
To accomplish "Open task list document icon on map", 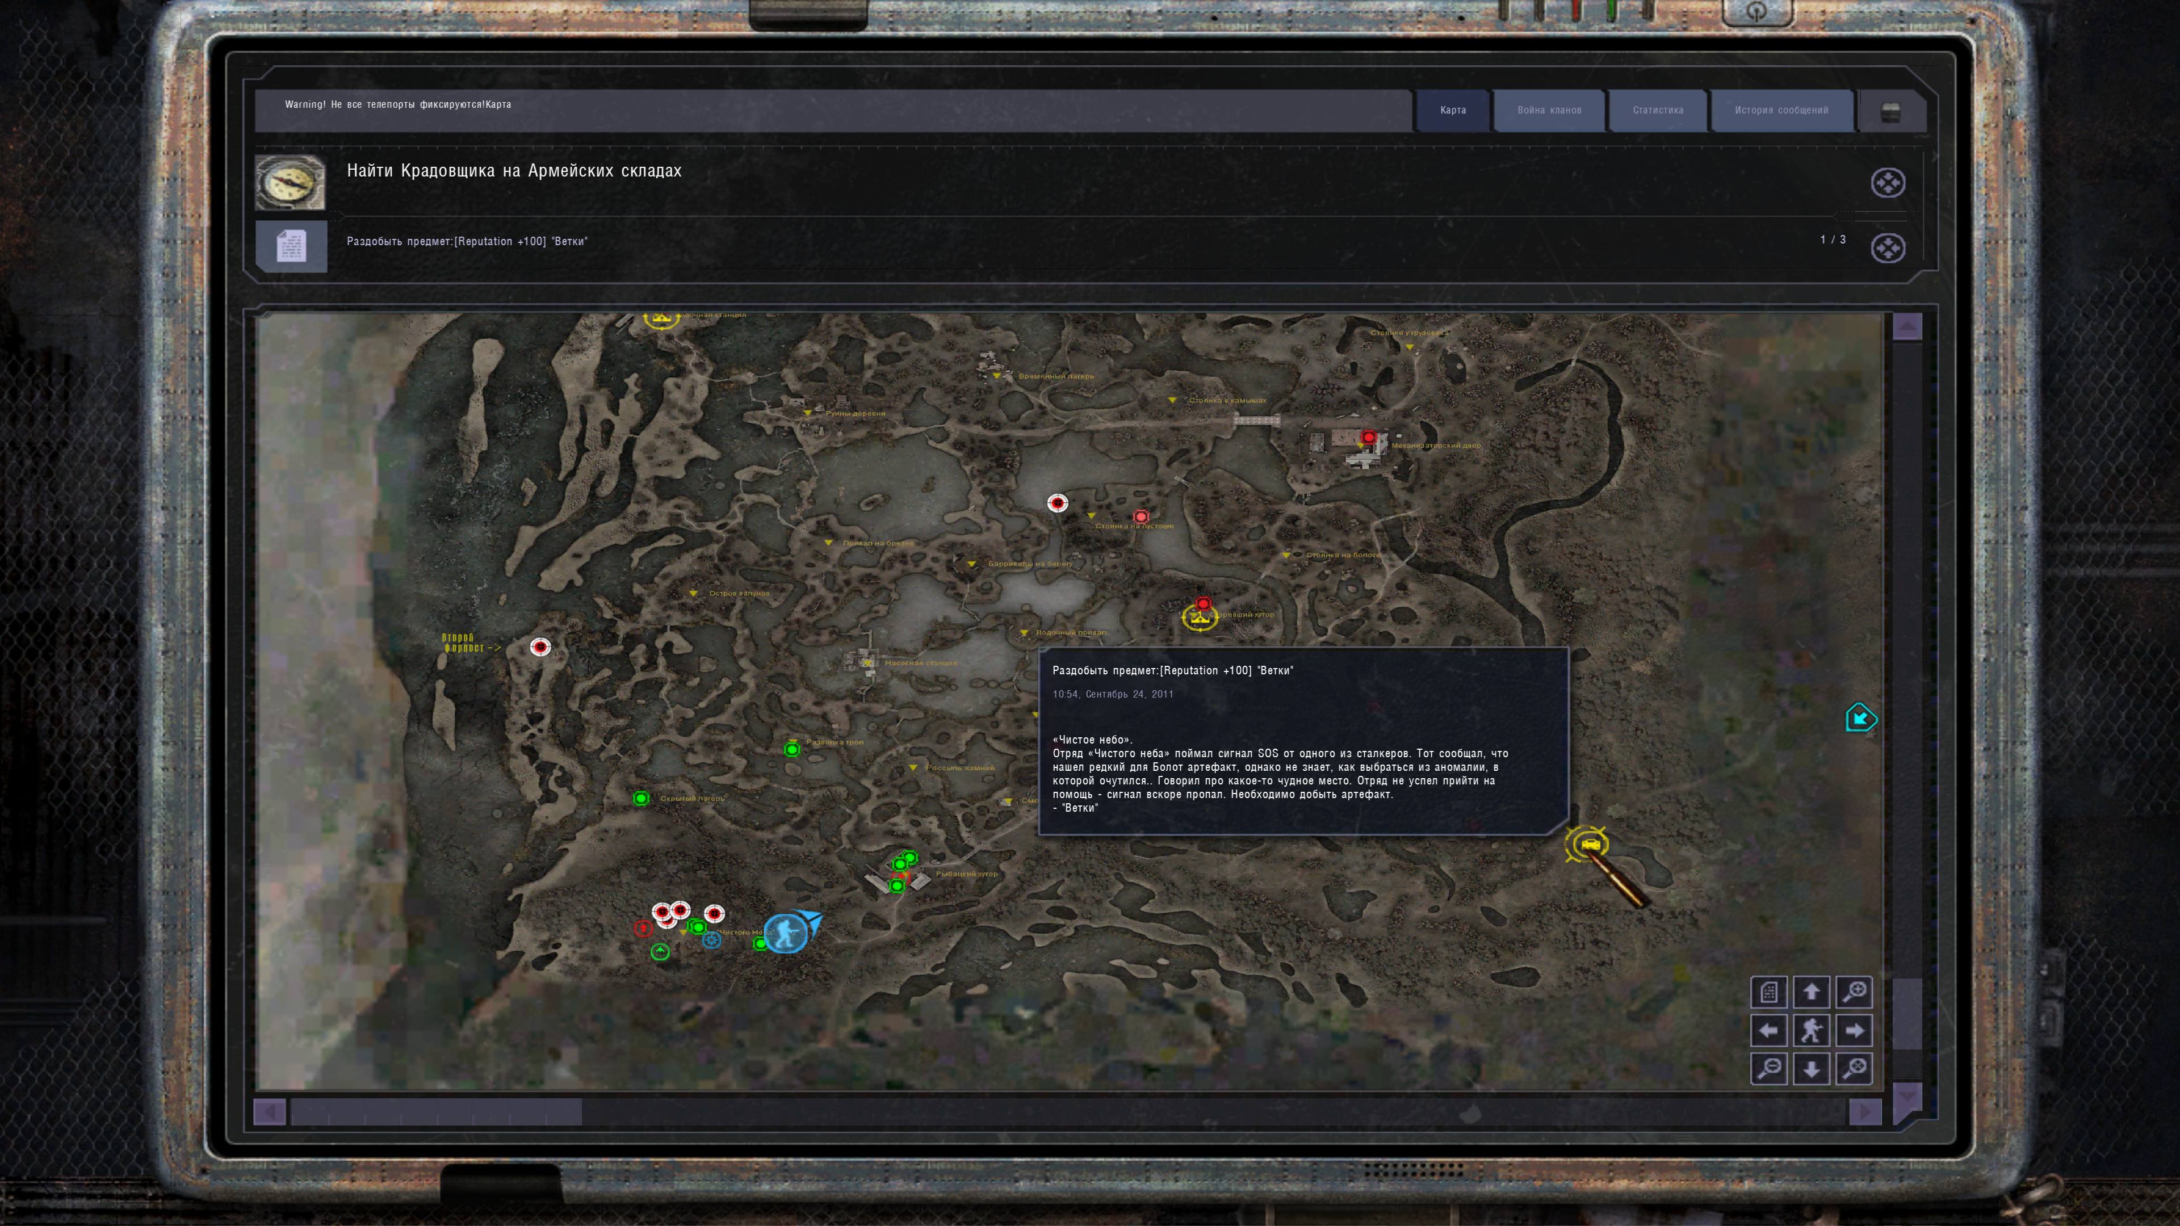I will (x=1769, y=992).
